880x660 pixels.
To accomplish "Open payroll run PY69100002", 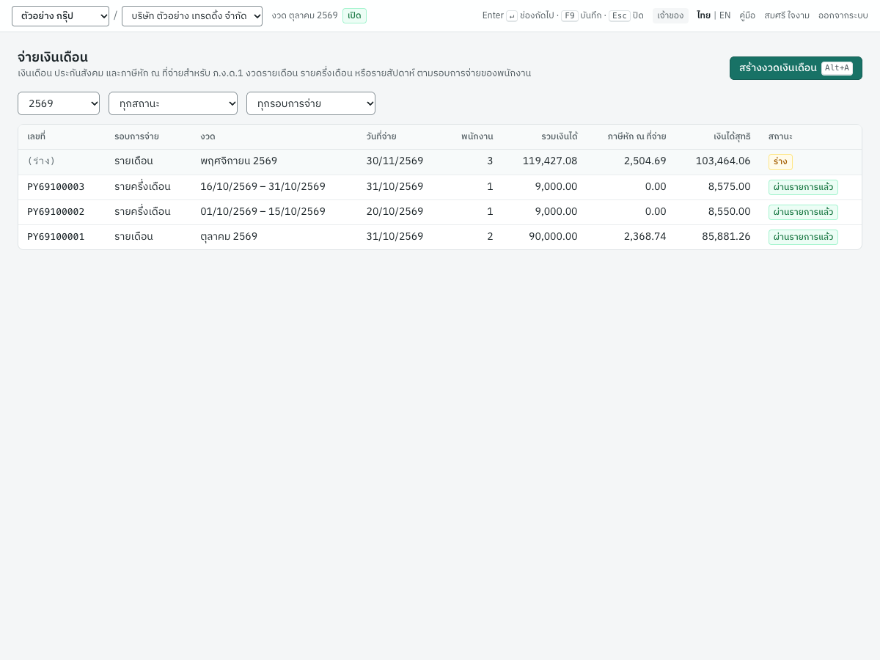I will tap(56, 212).
